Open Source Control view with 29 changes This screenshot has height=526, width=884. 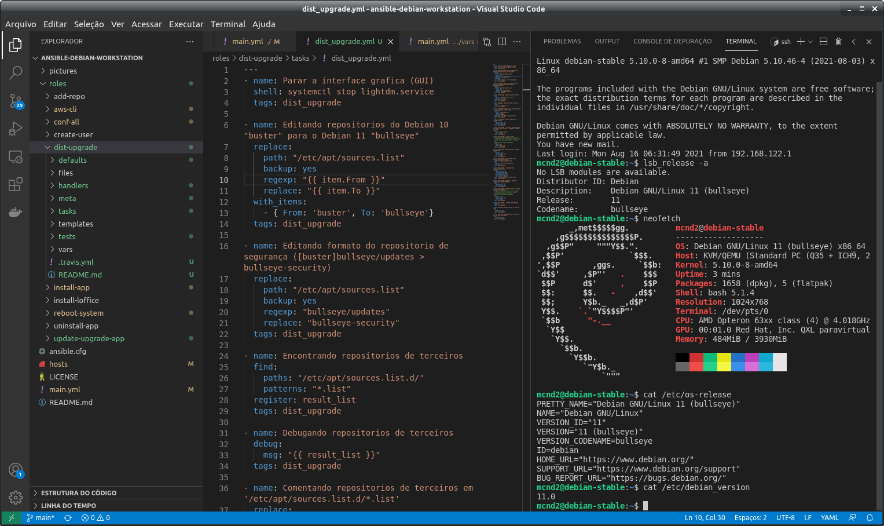click(16, 101)
